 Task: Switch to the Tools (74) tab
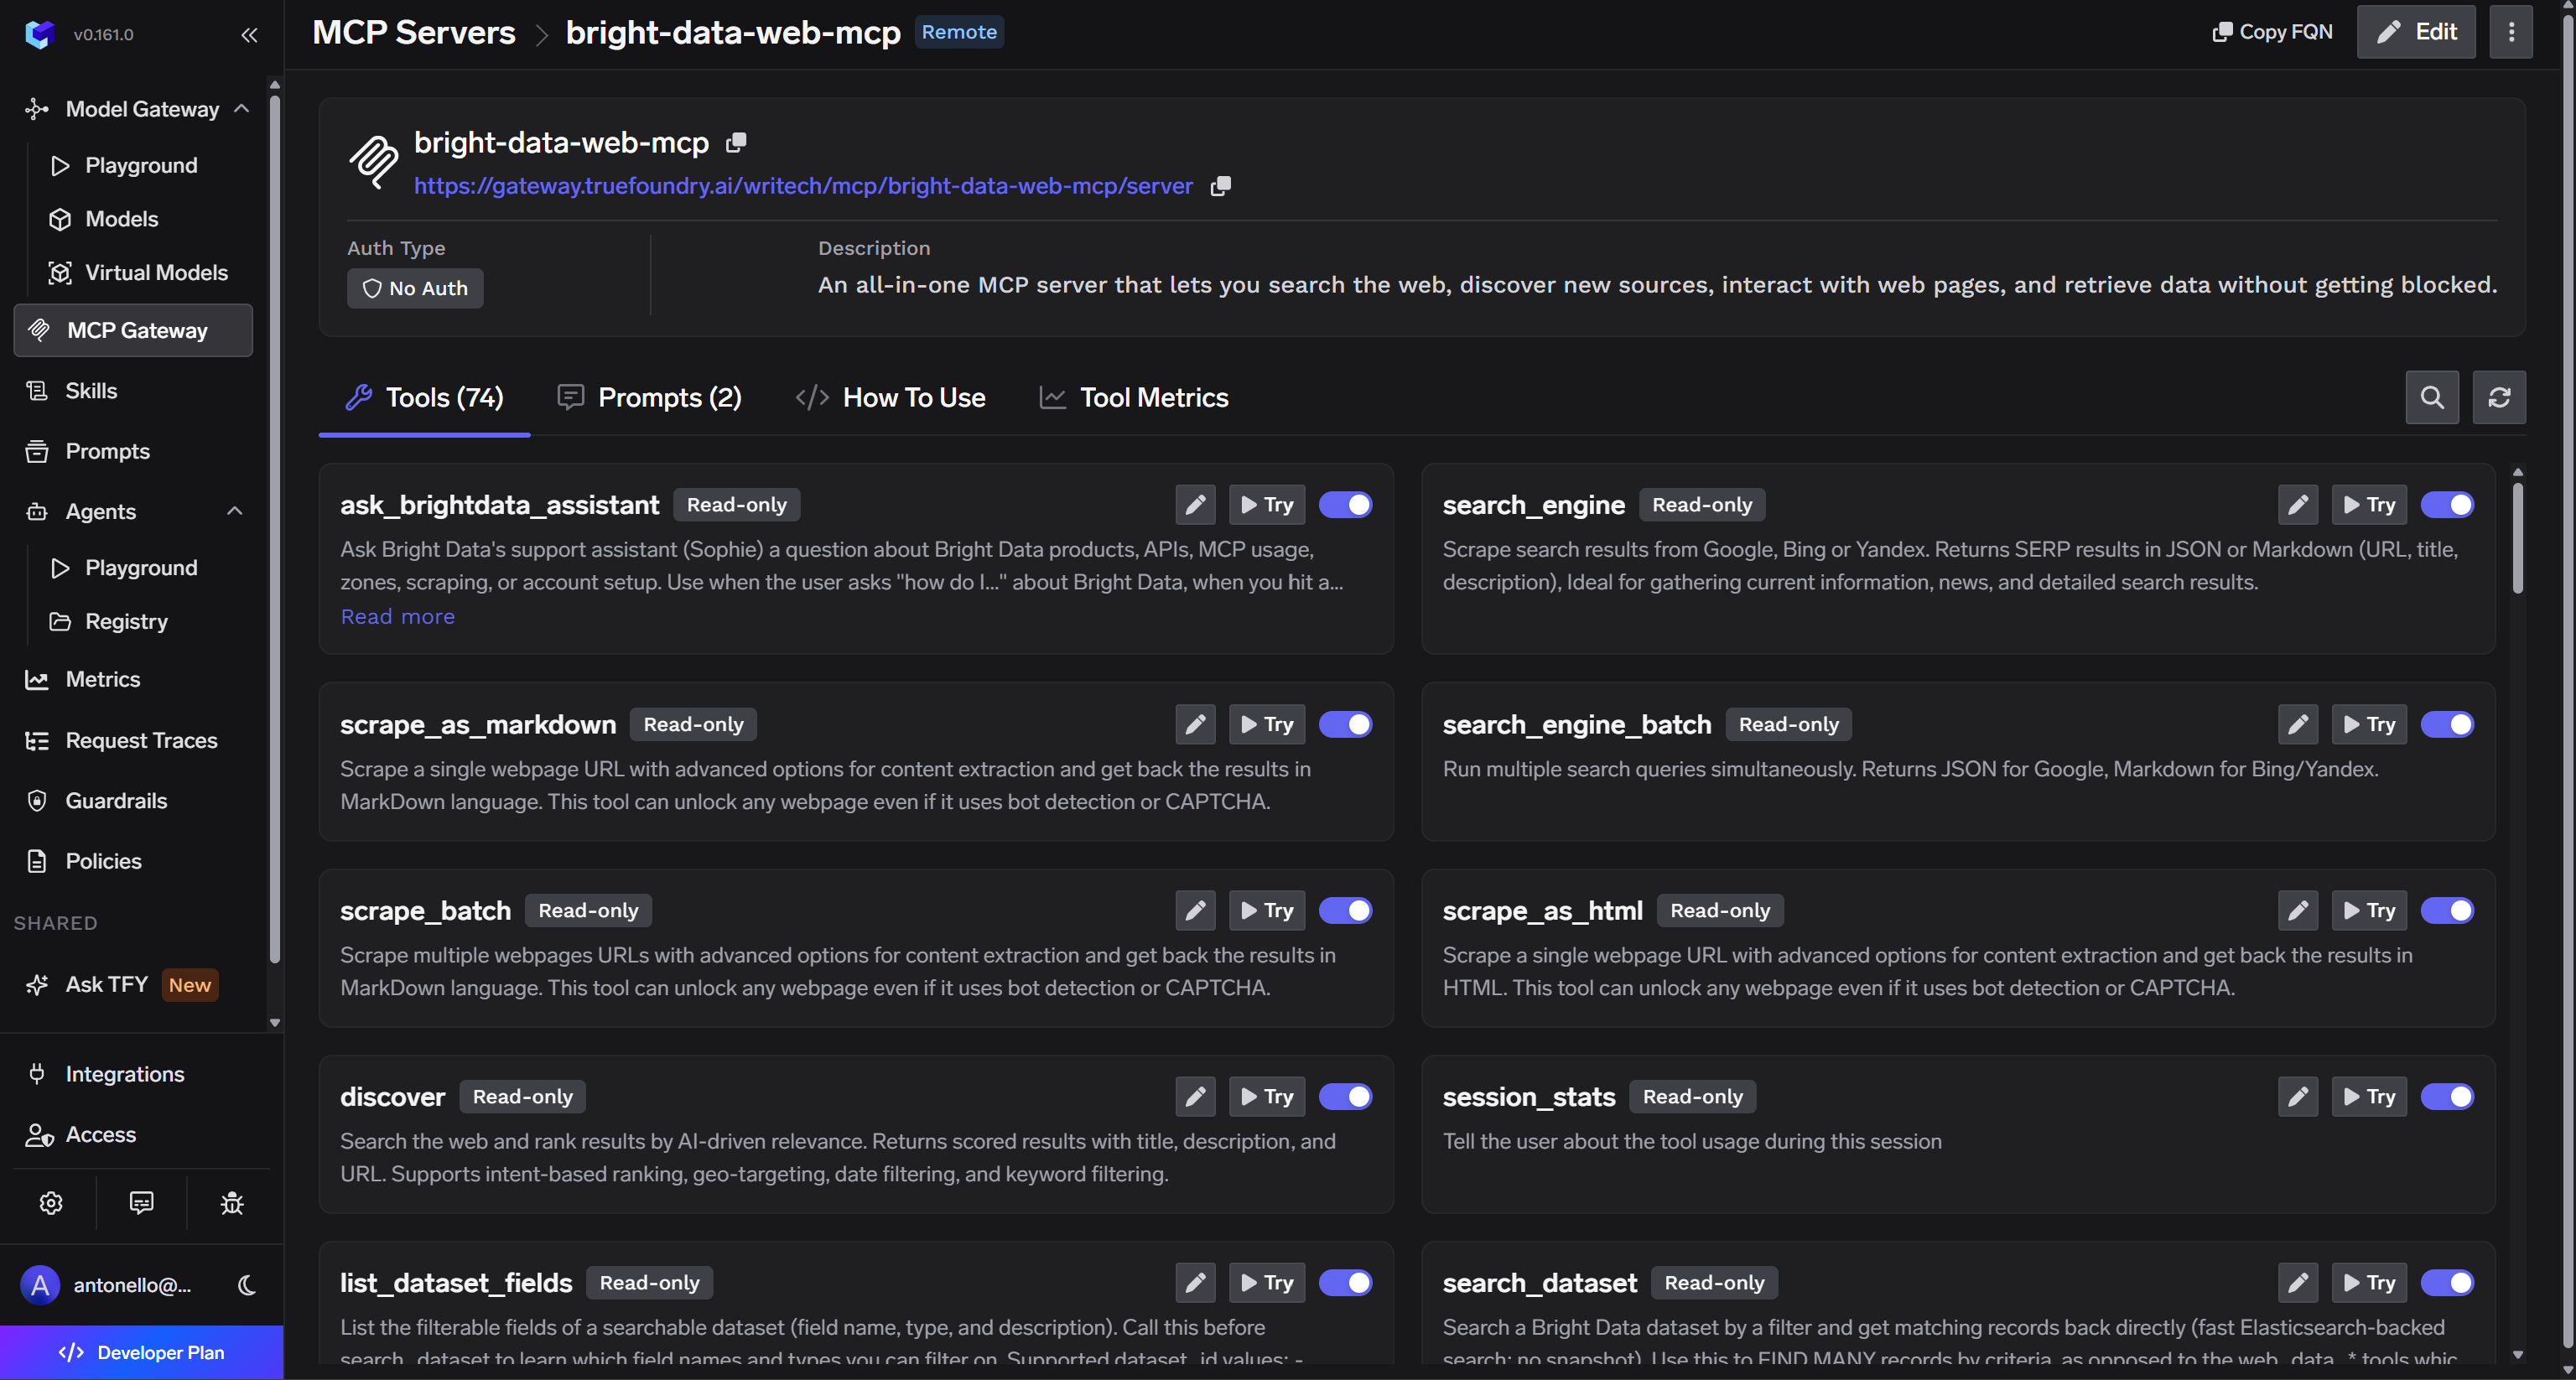[x=424, y=398]
